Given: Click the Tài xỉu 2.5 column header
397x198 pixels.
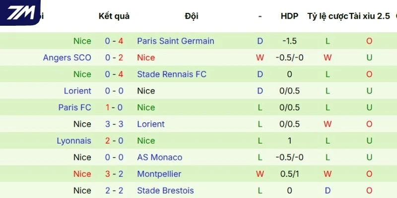Looking at the screenshot, I should (369, 16).
